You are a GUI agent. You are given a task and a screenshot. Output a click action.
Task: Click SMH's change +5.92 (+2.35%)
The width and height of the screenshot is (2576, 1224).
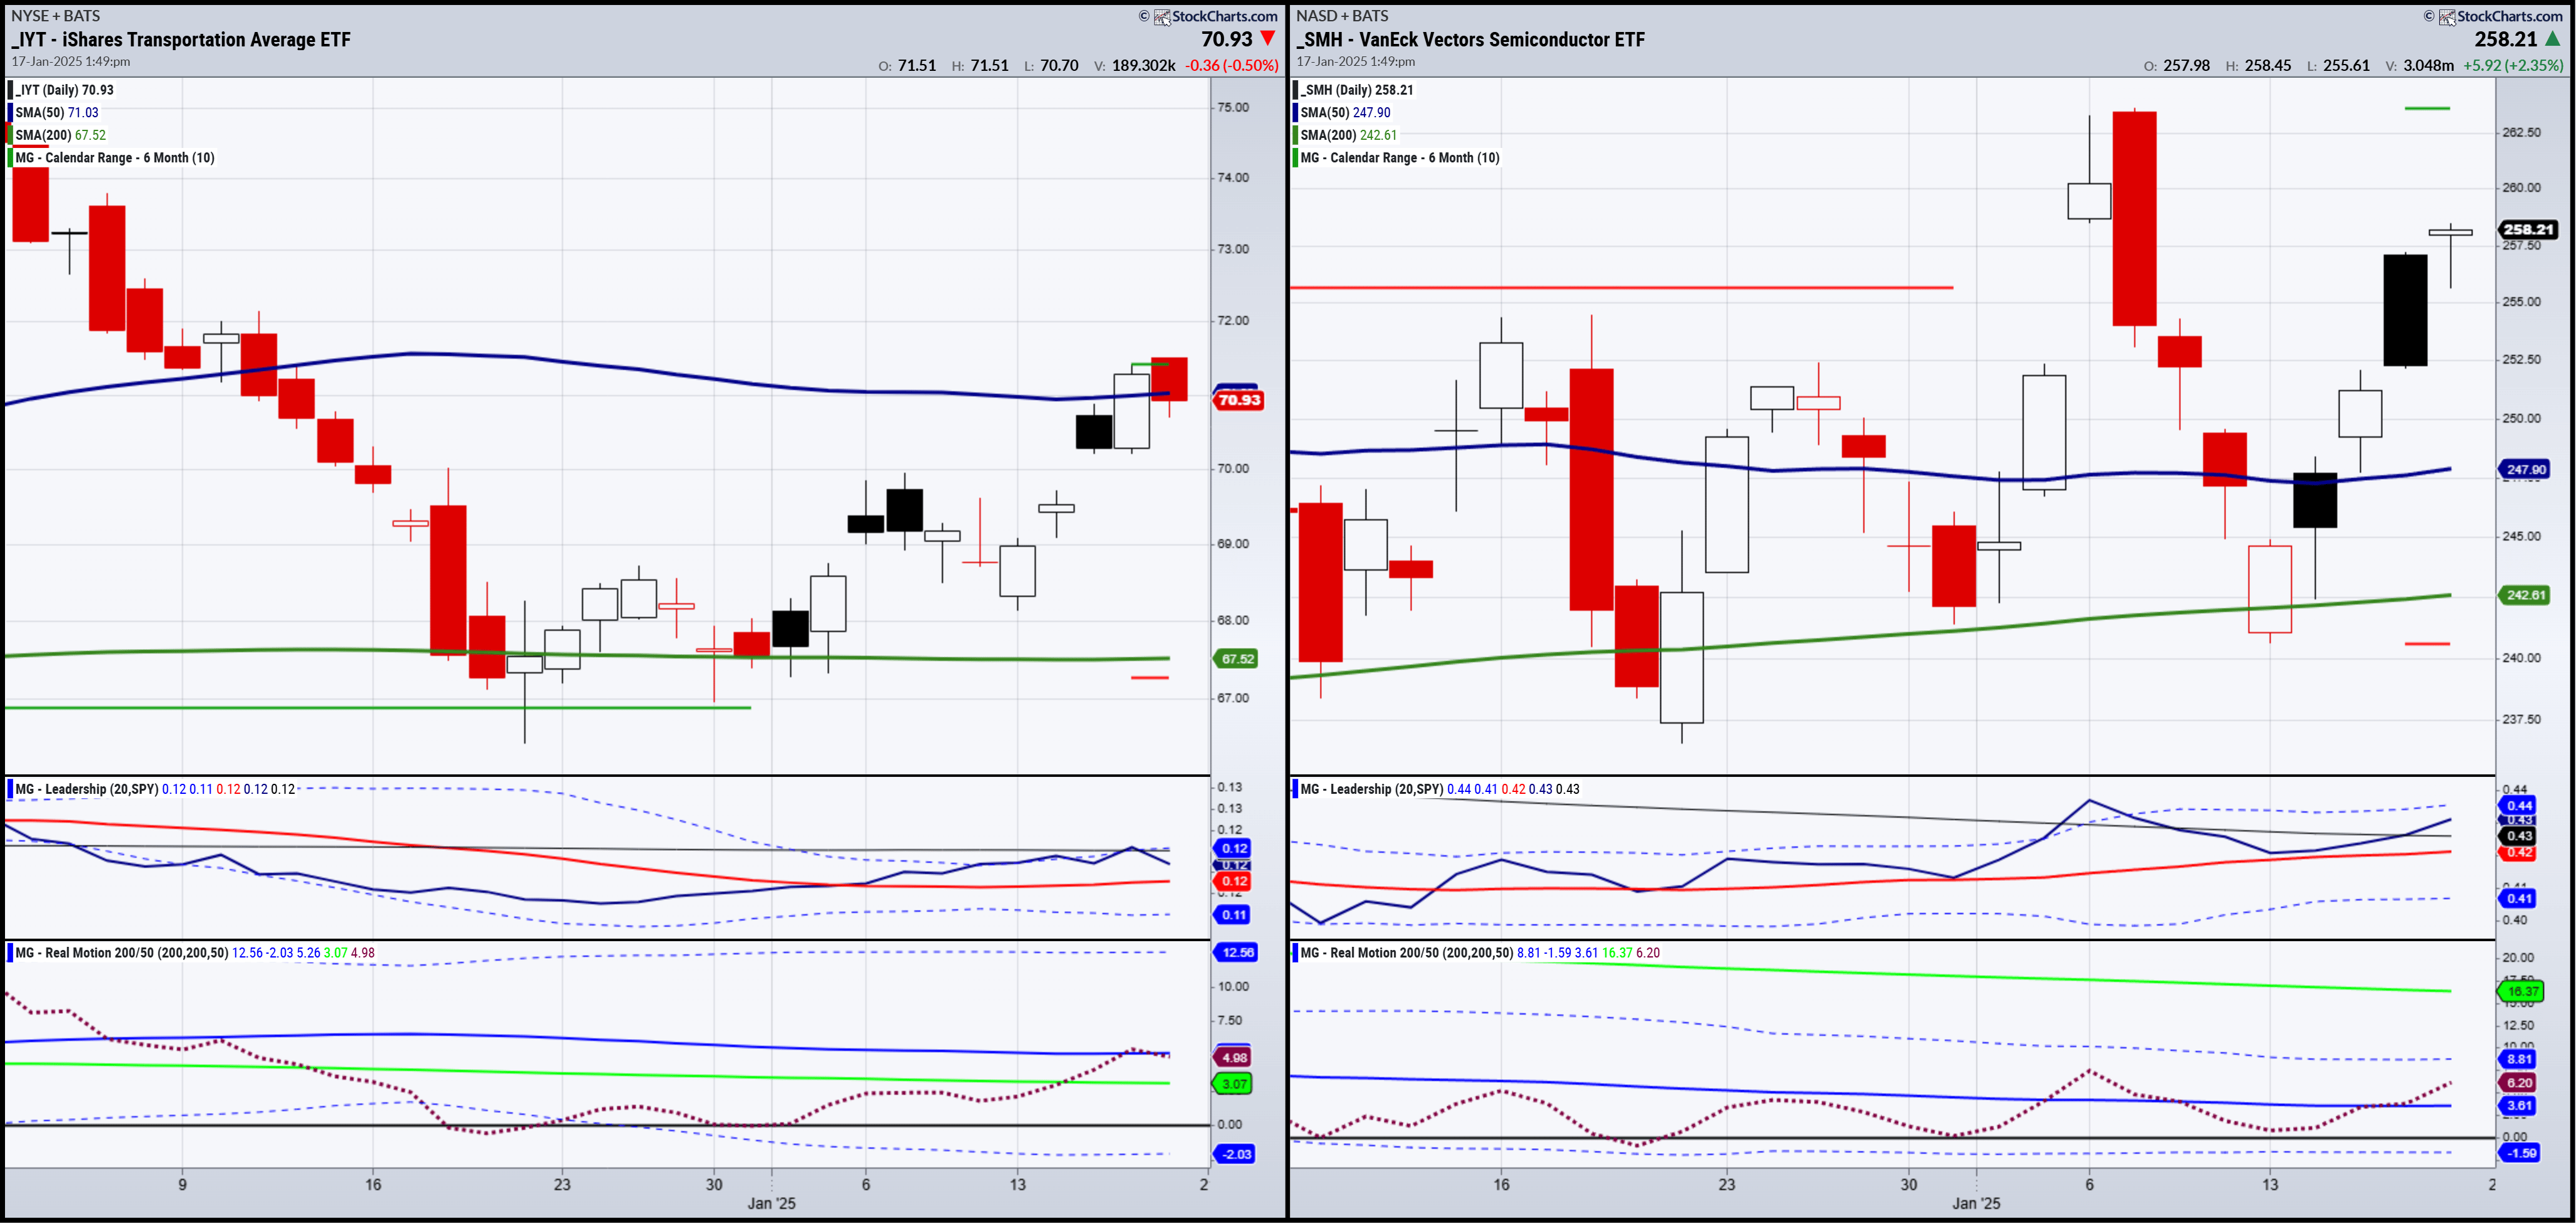point(2513,65)
